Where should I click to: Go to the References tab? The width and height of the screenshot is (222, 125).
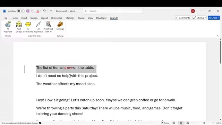tap(57, 18)
